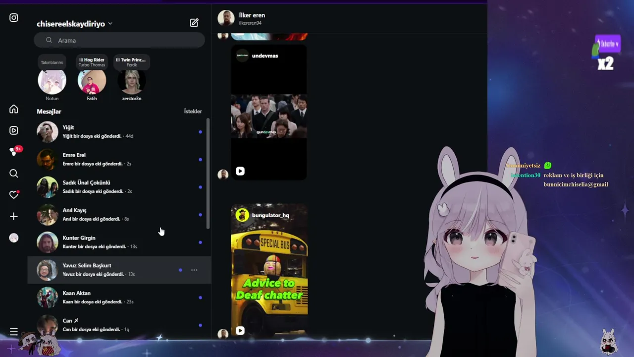The height and width of the screenshot is (357, 634).
Task: Open options for Yavuz Selim Başkurt chat
Action: pyautogui.click(x=194, y=270)
